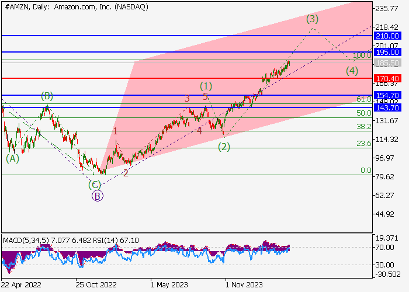Click the 235.77 price axis value

(x=387, y=9)
